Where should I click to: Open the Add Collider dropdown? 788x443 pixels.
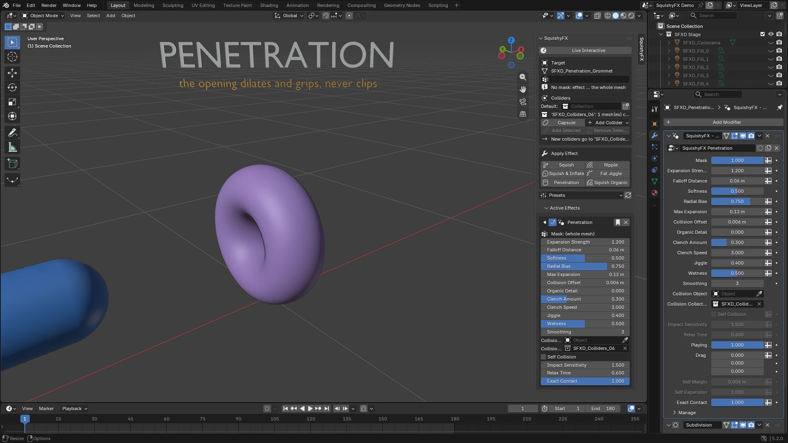[608, 123]
